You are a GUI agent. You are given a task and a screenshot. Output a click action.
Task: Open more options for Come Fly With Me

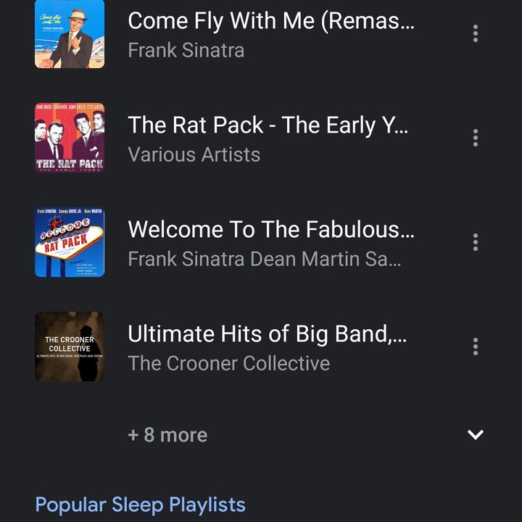pyautogui.click(x=476, y=33)
